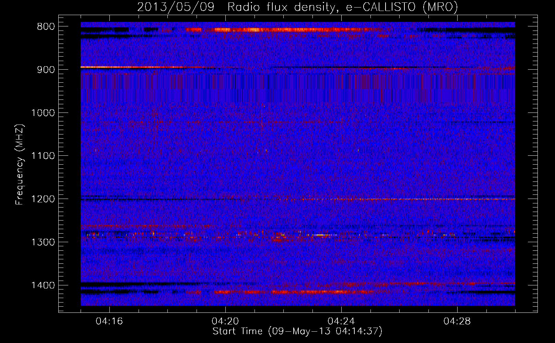Click the 1100 frequency tick label

click(43, 156)
